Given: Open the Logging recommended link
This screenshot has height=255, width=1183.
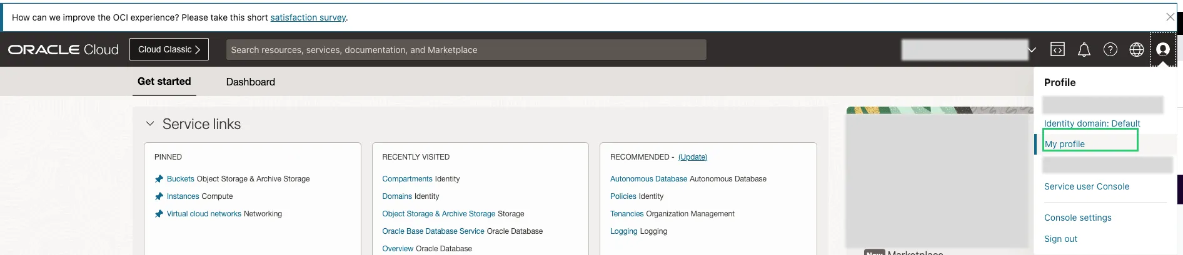Looking at the screenshot, I should pyautogui.click(x=624, y=231).
